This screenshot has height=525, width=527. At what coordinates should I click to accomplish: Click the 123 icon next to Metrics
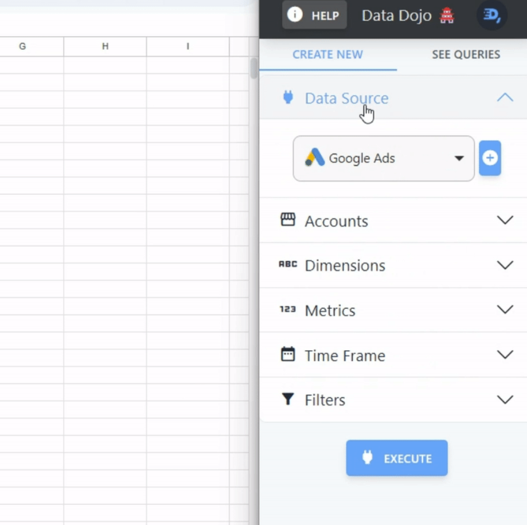(x=288, y=309)
